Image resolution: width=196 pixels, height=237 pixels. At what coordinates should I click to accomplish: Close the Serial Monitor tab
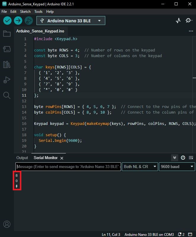62,158
